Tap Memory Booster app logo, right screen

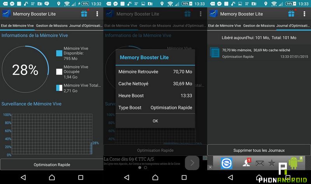coord(213,14)
